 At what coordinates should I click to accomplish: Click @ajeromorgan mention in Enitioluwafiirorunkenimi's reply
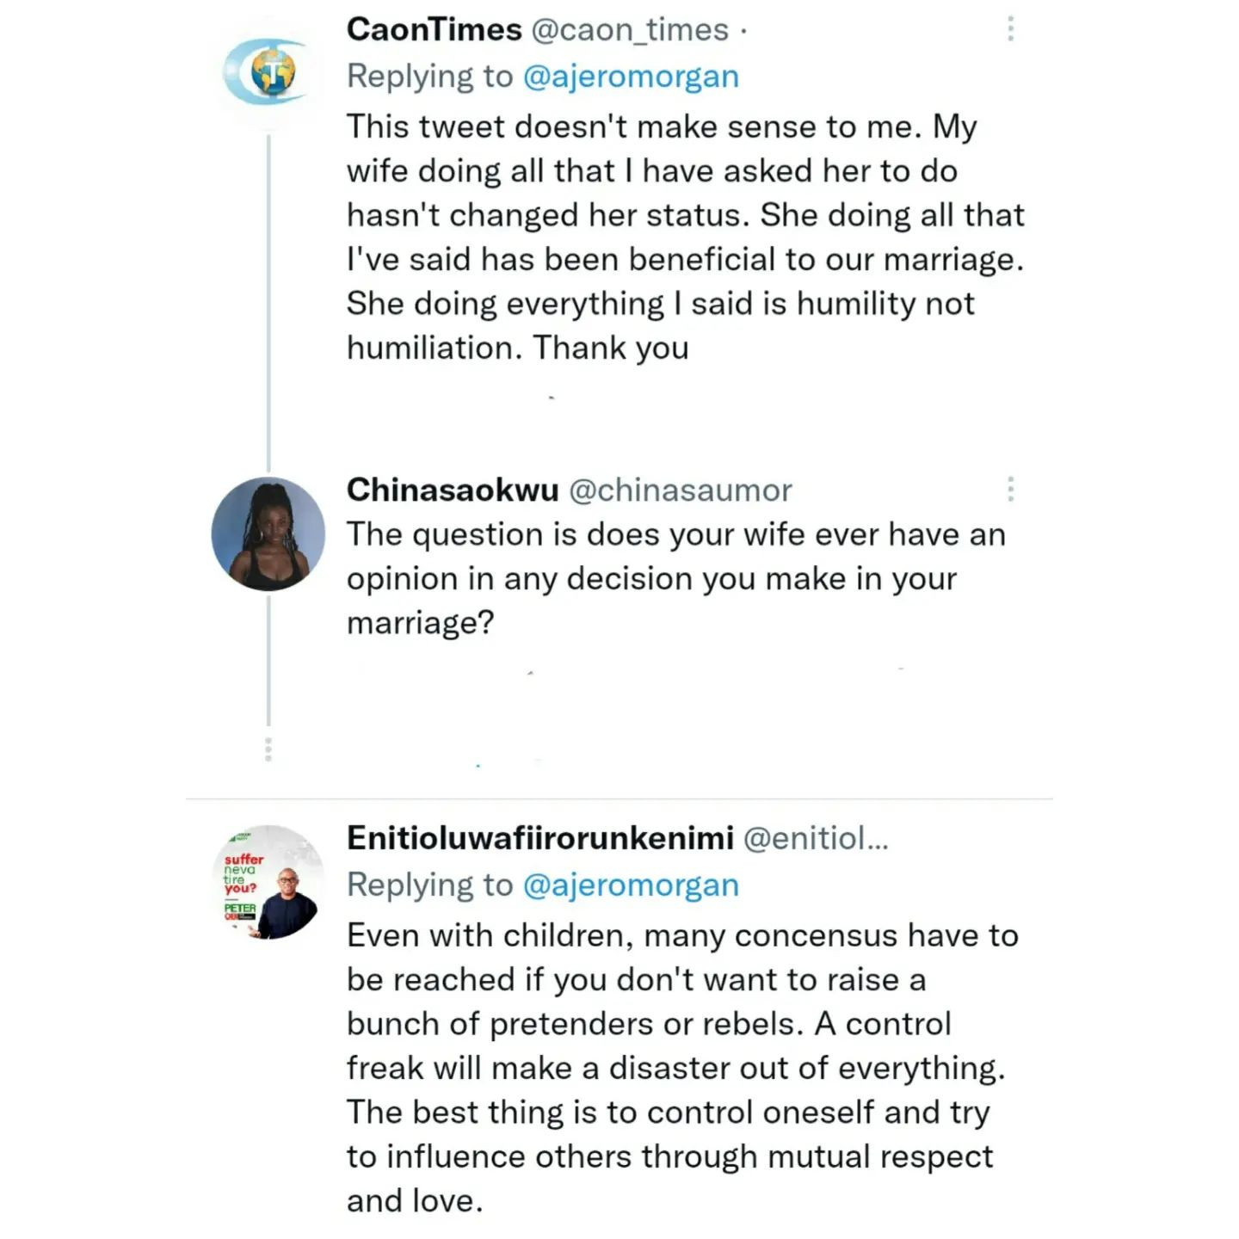pos(631,885)
